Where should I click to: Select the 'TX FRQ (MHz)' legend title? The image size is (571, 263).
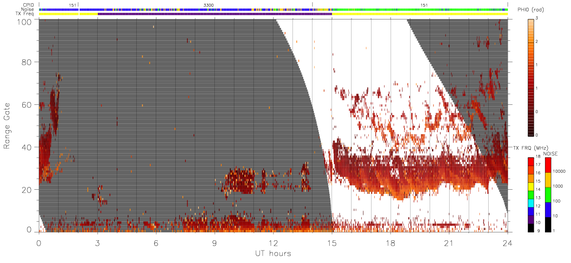tap(531, 148)
